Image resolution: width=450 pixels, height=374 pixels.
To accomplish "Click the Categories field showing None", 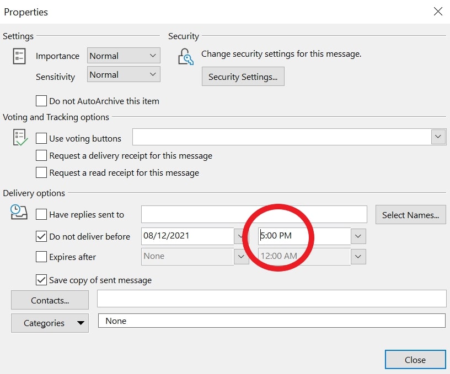I will point(271,321).
